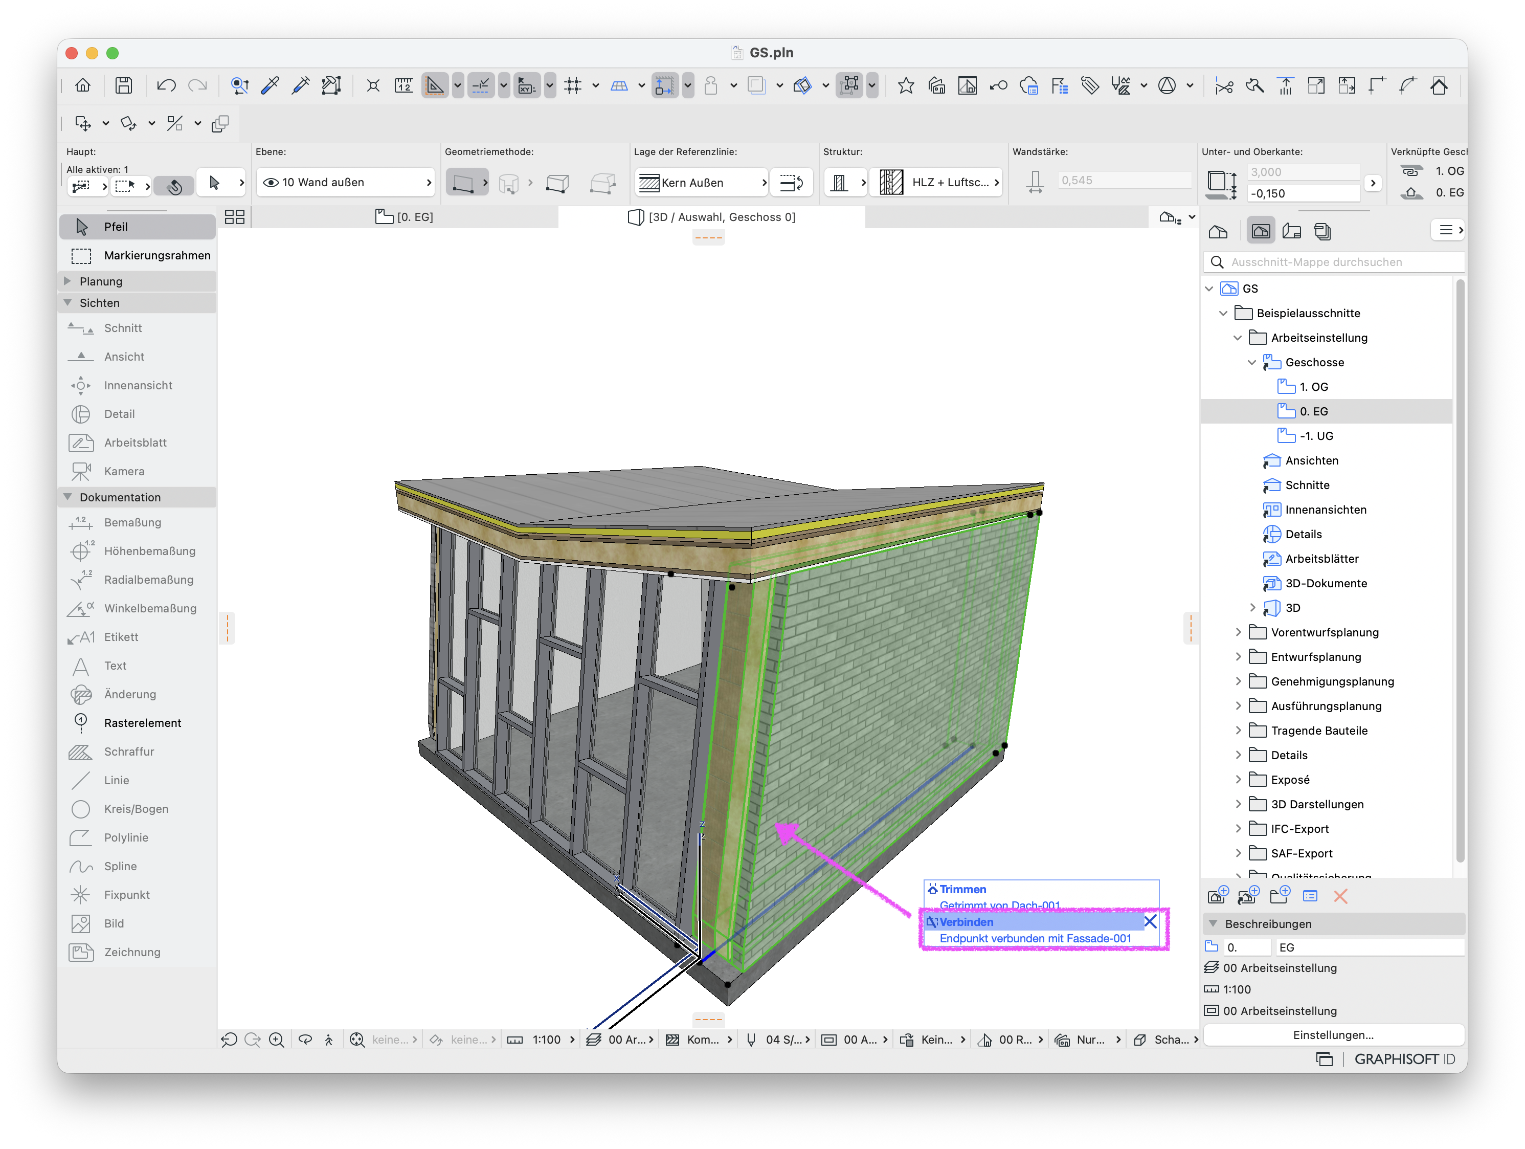Expand the Planung toolbox section
This screenshot has width=1525, height=1149.
[67, 281]
